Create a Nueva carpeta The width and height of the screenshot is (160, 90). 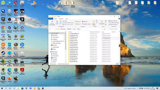pos(94,23)
